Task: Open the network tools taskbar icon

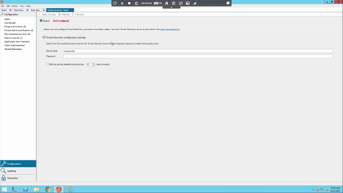Action: click(x=70, y=189)
